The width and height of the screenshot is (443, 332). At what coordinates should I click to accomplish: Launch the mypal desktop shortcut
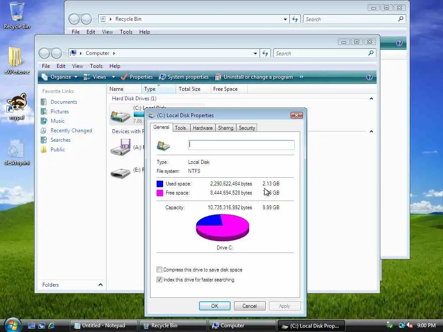16,106
